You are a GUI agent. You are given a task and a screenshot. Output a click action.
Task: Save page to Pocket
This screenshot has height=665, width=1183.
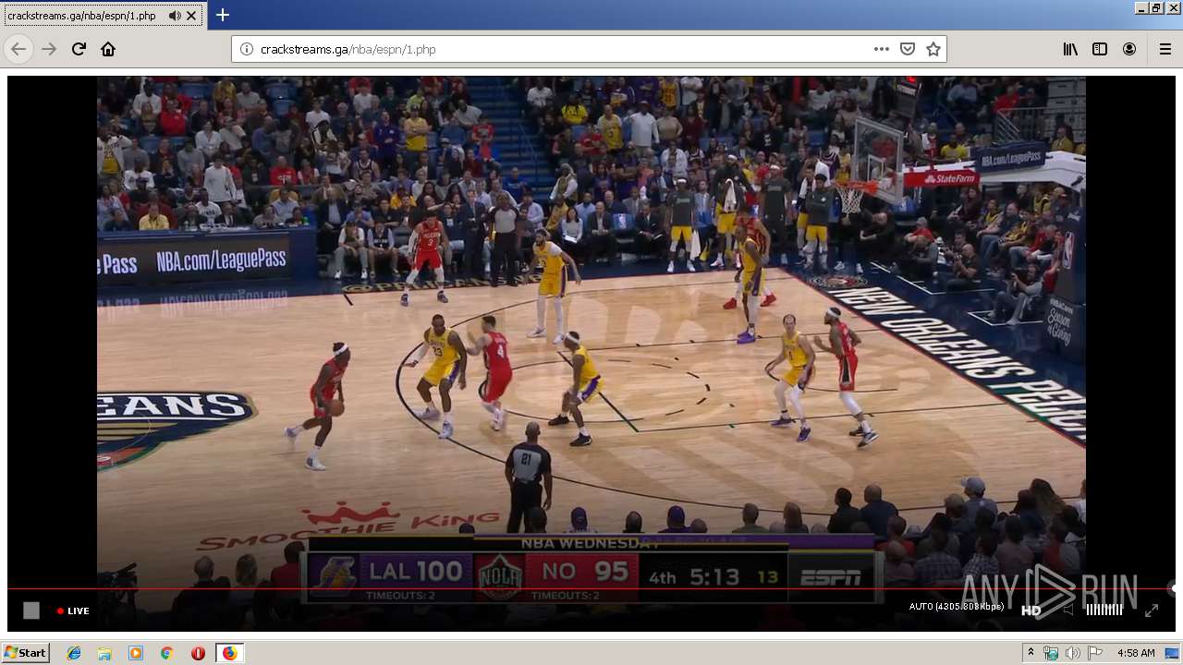[x=908, y=49]
